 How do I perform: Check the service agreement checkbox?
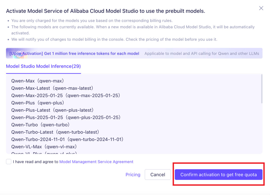coord(9,162)
